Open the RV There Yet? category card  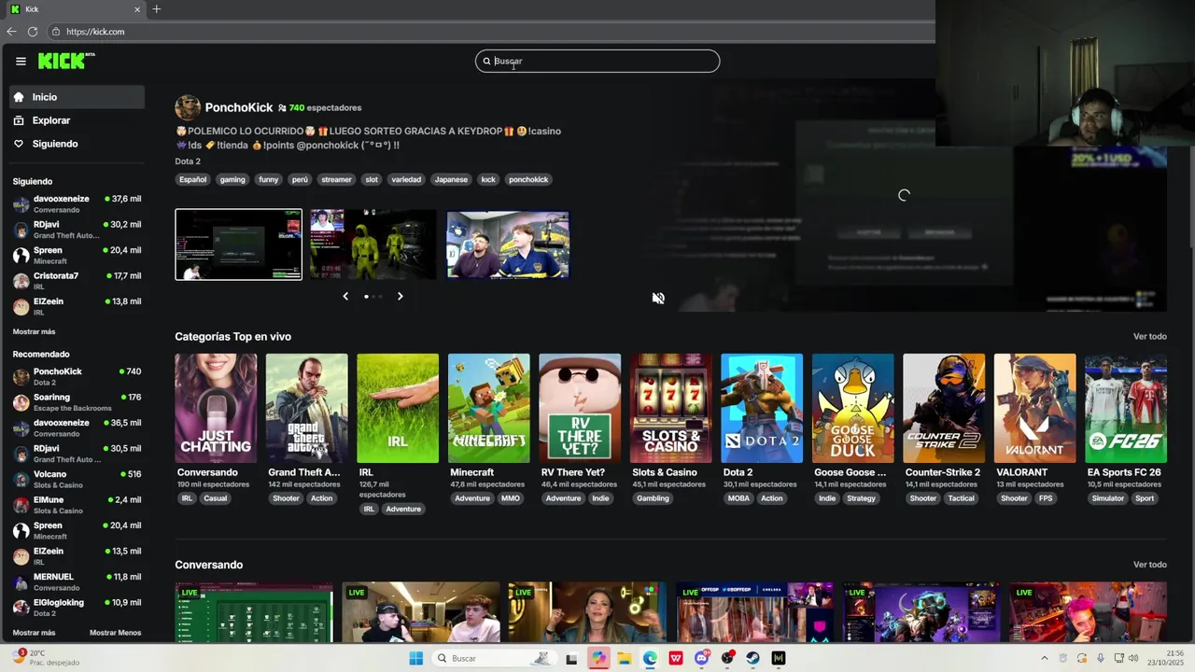click(x=580, y=408)
